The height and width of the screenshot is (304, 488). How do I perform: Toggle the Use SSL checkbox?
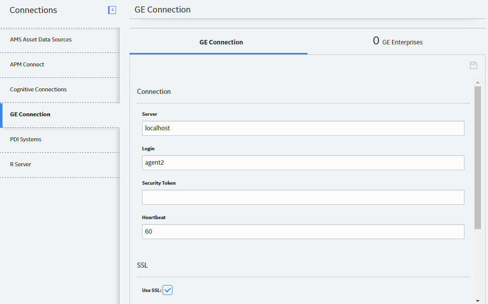point(167,290)
